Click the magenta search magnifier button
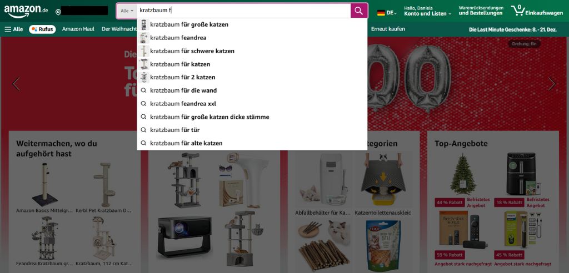The width and height of the screenshot is (569, 273). (x=359, y=11)
